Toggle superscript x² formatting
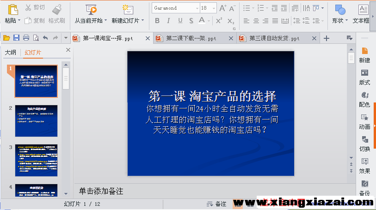Viewport: 376px width, 210px height. tap(219, 21)
